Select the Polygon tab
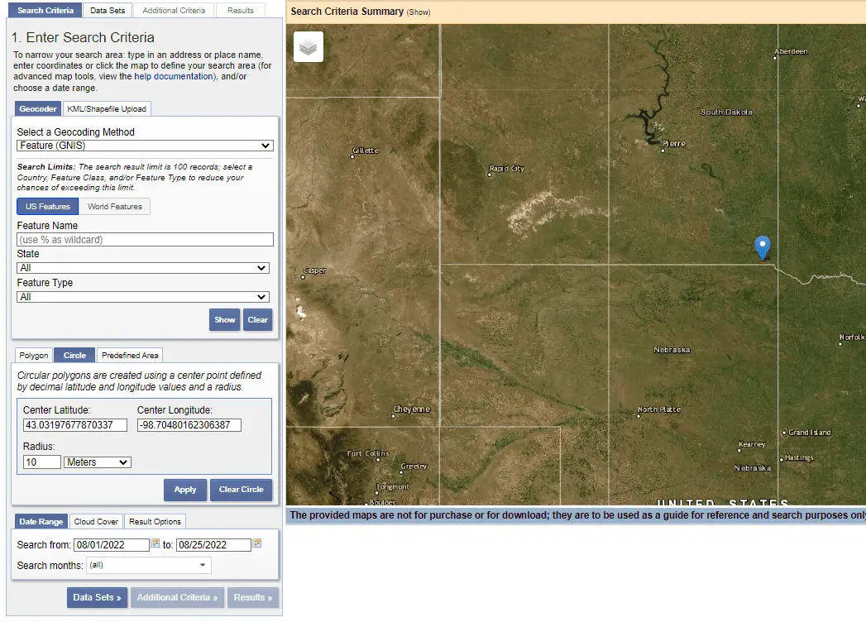866x622 pixels. [33, 355]
